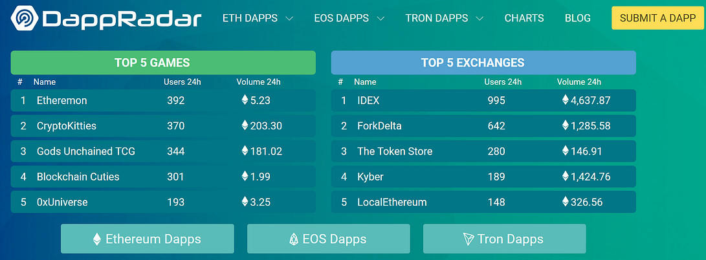This screenshot has width=706, height=260.
Task: Click the Name header in games table
Action: pos(45,82)
